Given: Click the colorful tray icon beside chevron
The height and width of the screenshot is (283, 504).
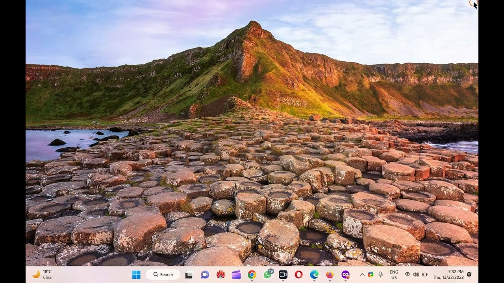Looking at the screenshot, I should (x=371, y=275).
